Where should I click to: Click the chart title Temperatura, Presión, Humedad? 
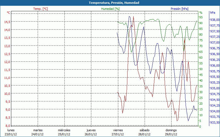[110, 3]
